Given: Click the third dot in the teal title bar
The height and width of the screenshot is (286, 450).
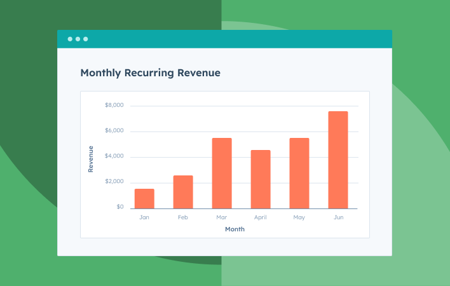Looking at the screenshot, I should point(86,39).
